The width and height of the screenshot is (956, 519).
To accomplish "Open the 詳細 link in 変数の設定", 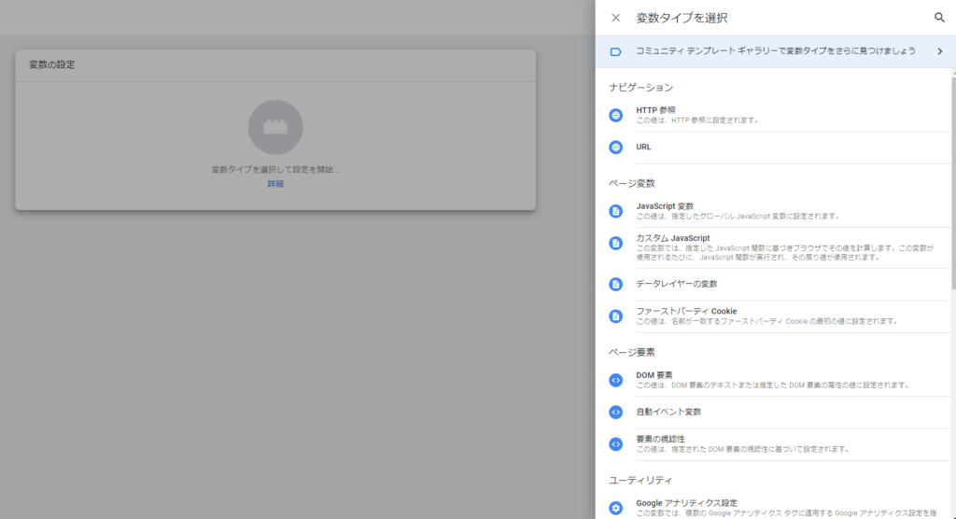I will (x=275, y=184).
